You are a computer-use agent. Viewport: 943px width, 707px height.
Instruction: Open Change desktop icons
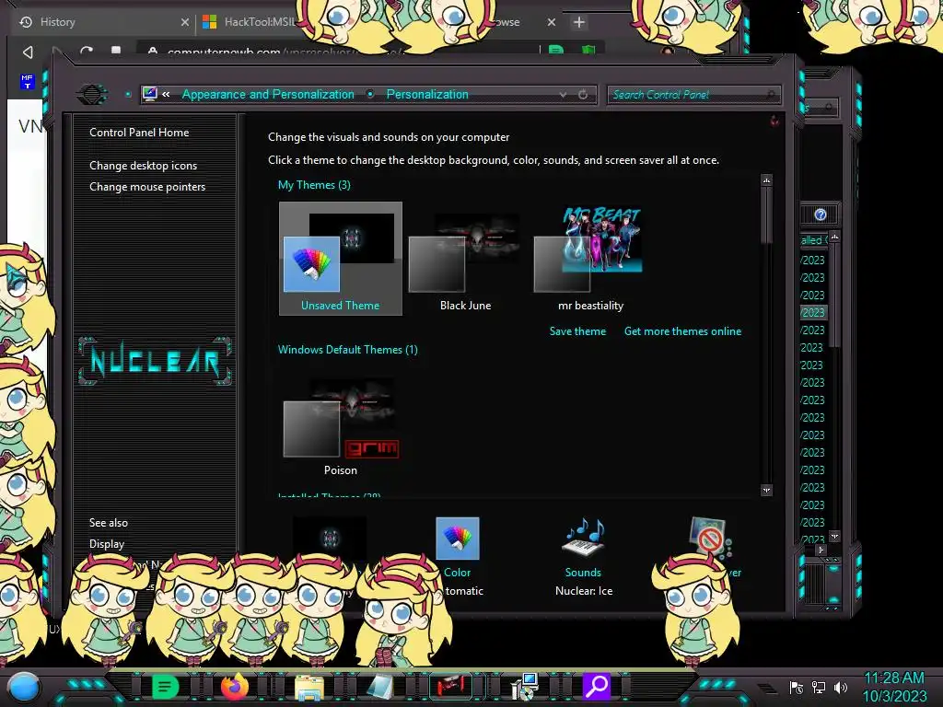pos(143,166)
